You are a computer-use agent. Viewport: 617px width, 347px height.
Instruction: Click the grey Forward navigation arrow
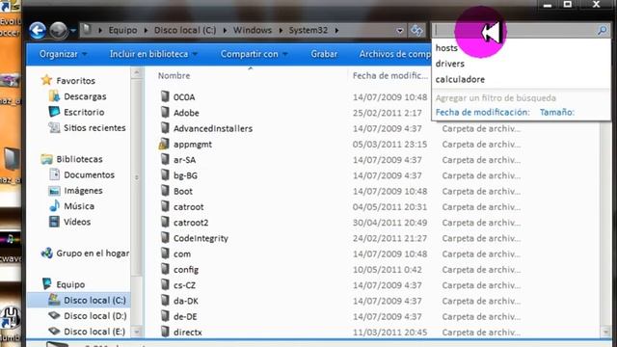click(x=58, y=30)
